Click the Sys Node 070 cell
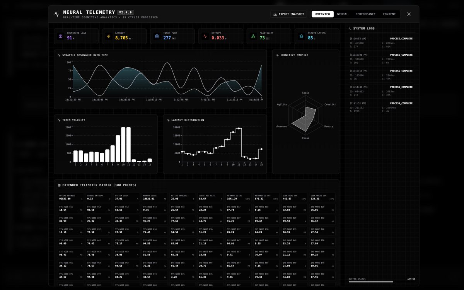464x290 pixels. [322, 264]
